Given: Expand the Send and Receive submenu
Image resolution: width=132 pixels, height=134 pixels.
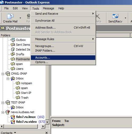Looking at the screenshot, I should click(93, 14).
